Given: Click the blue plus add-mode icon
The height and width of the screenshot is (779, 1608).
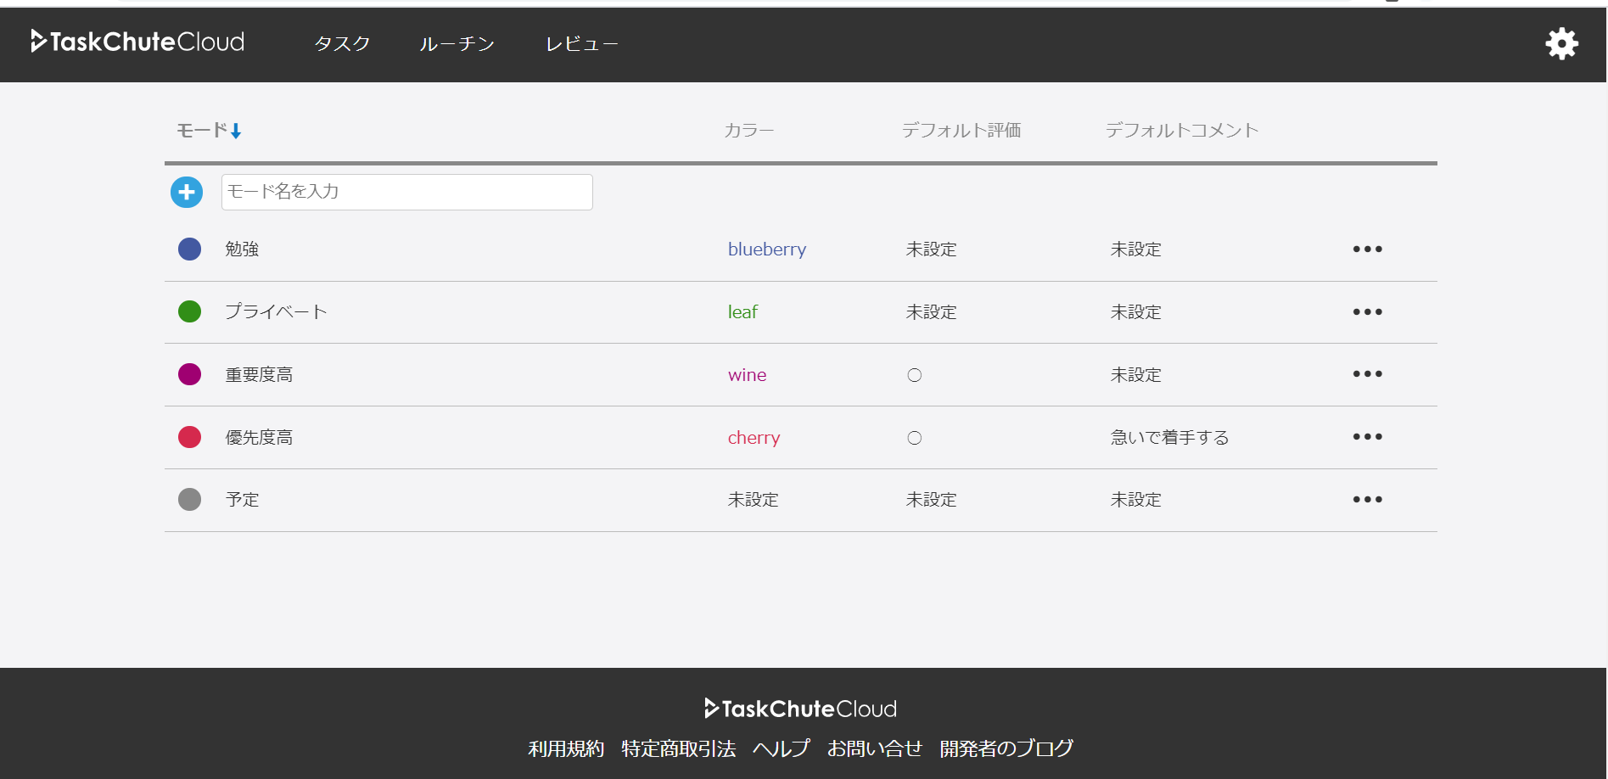Looking at the screenshot, I should point(187,193).
